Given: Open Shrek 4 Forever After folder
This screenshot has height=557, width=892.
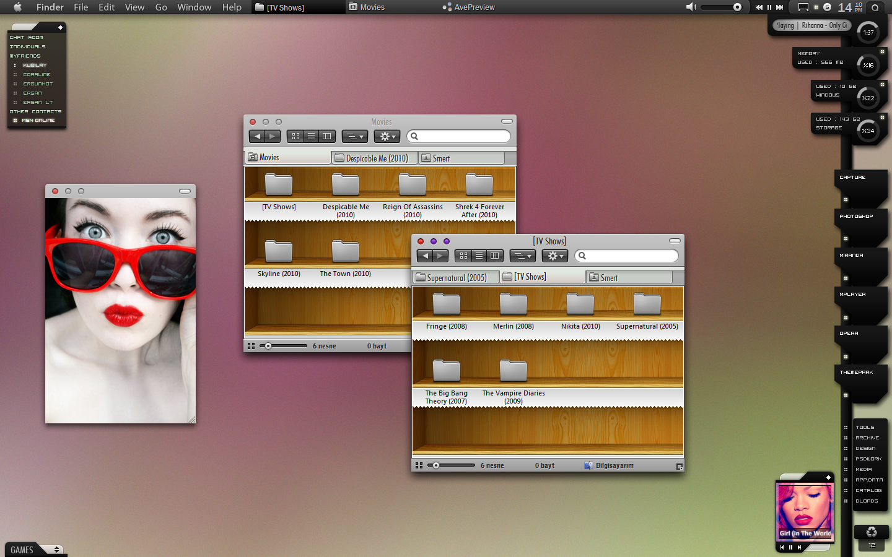Looking at the screenshot, I should 479,195.
